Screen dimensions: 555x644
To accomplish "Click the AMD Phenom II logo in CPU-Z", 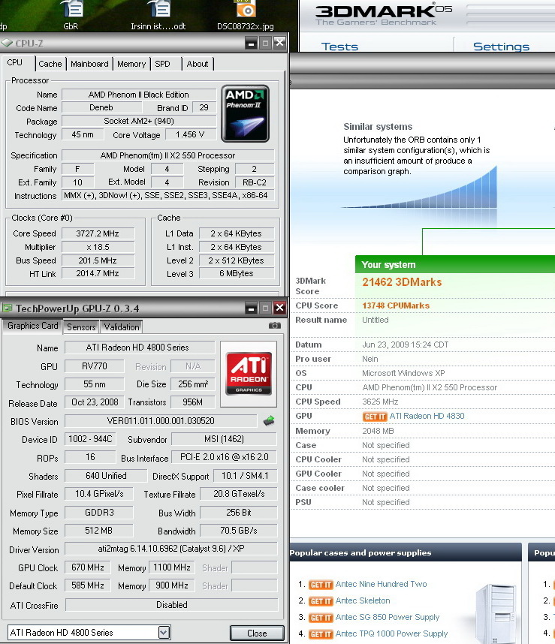I will (x=246, y=113).
